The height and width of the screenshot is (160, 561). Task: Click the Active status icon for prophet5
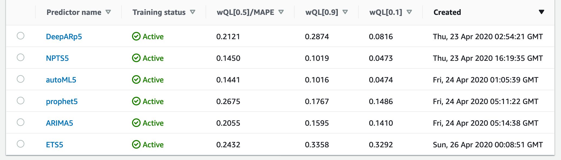tap(136, 101)
